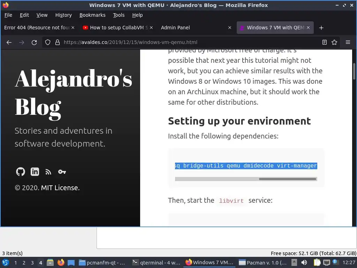Viewport: 357px width, 268px height.
Task: Open the blog's LinkedIn icon link
Action: [x=35, y=172]
